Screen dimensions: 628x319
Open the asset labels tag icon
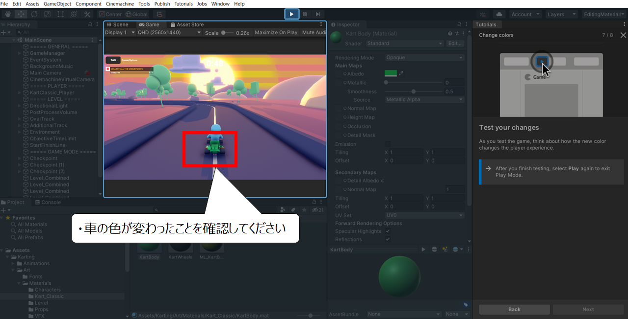tap(466, 305)
